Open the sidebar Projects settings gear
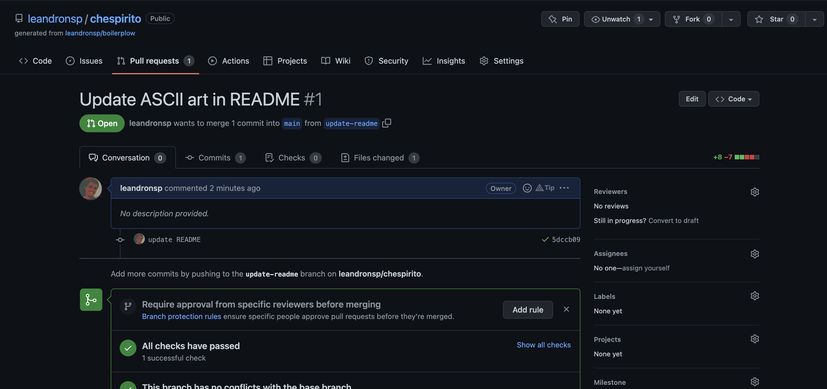The height and width of the screenshot is (389, 827). [x=754, y=339]
